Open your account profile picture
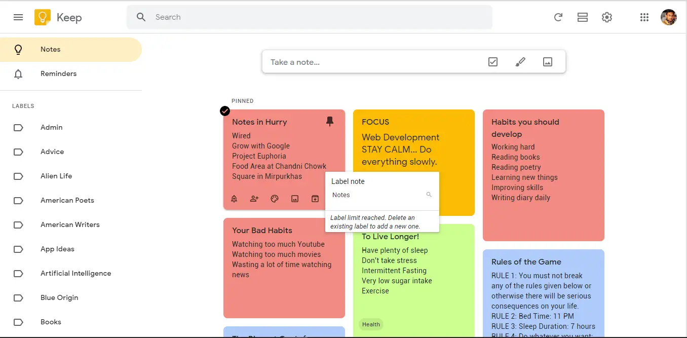This screenshot has height=338, width=687. pyautogui.click(x=669, y=17)
